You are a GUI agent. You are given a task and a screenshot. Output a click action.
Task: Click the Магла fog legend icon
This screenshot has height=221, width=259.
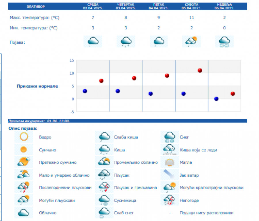click(x=170, y=162)
